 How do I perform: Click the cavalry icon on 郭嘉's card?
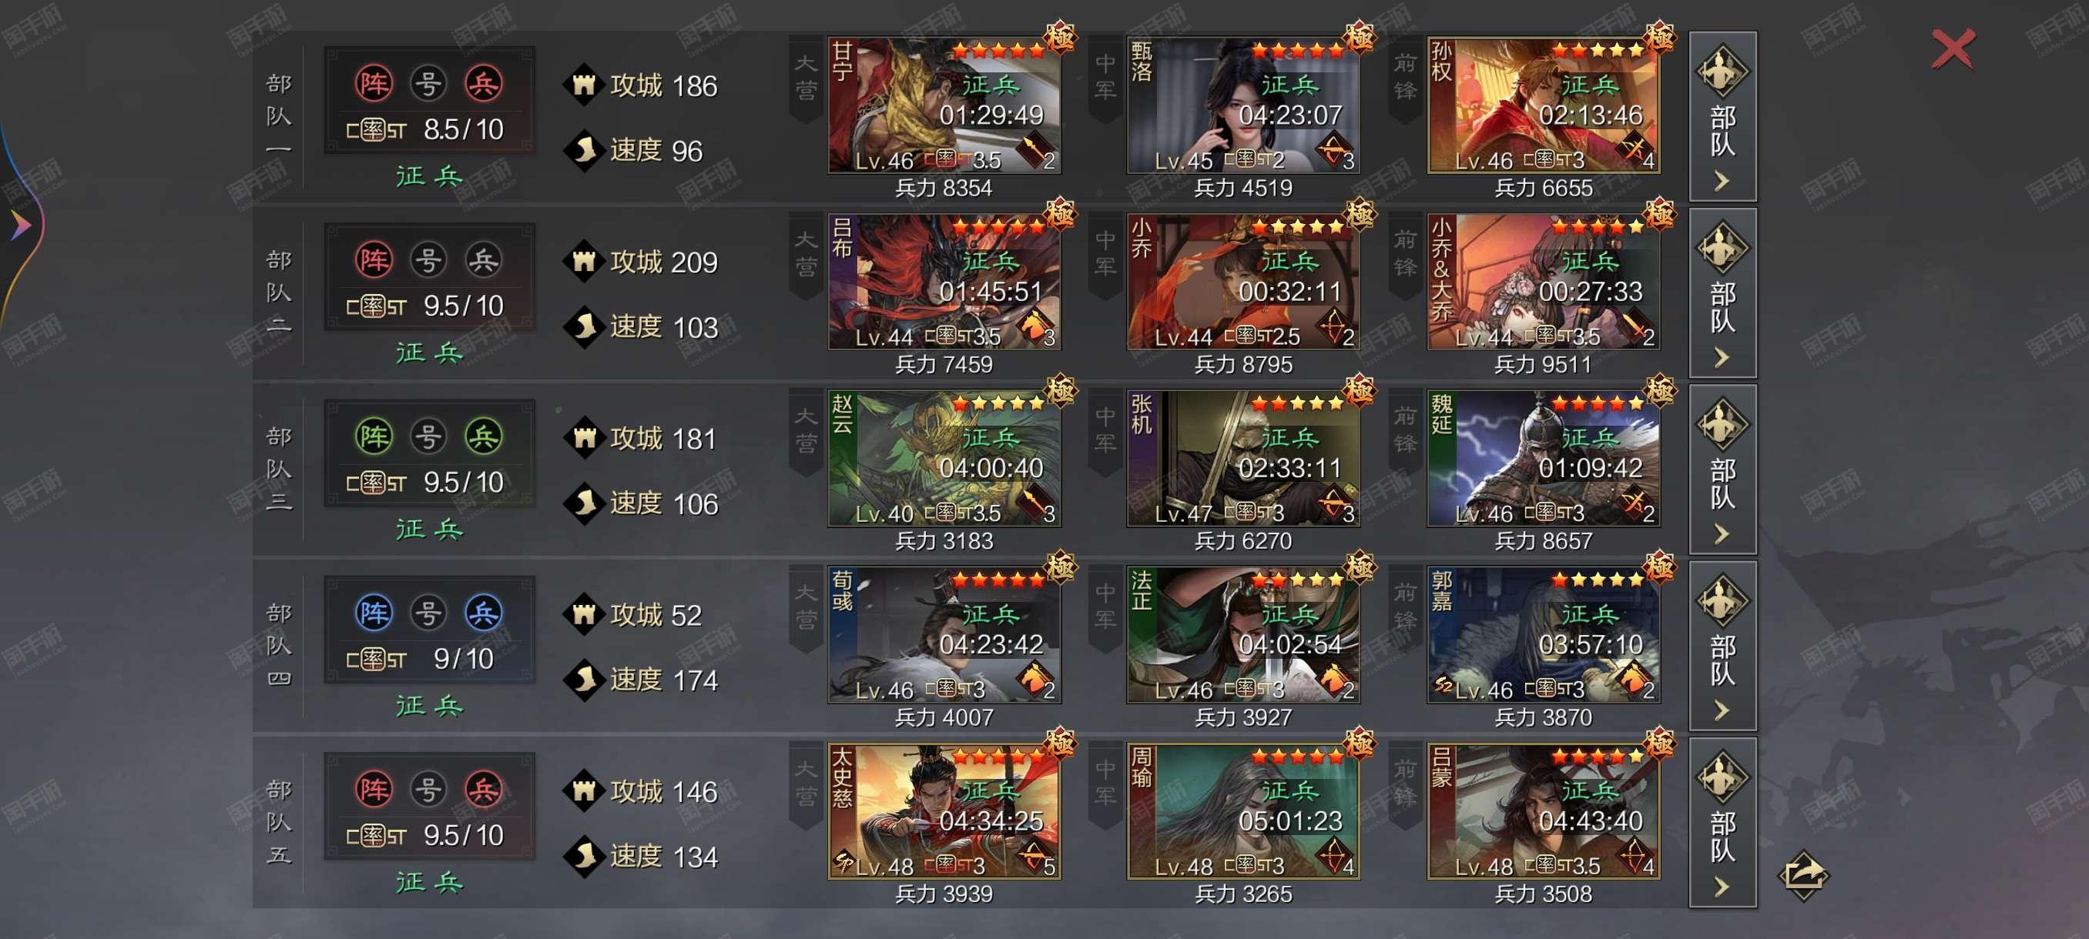click(x=1632, y=678)
